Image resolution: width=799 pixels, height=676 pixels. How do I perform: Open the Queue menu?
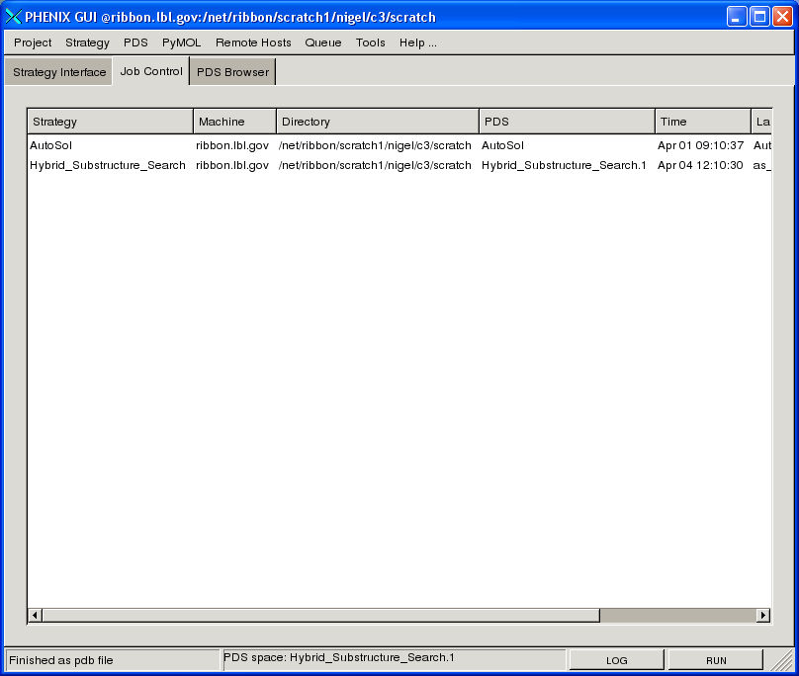323,42
